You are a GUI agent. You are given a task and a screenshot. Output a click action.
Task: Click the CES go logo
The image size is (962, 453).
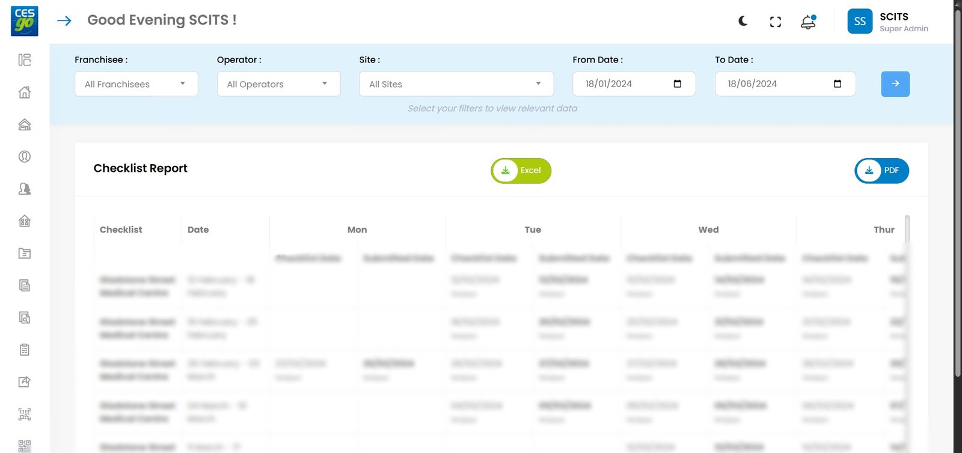(x=25, y=21)
